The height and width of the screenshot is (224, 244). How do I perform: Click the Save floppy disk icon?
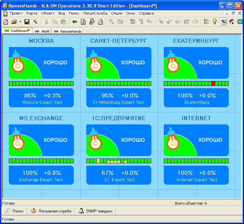pyautogui.click(x=27, y=22)
